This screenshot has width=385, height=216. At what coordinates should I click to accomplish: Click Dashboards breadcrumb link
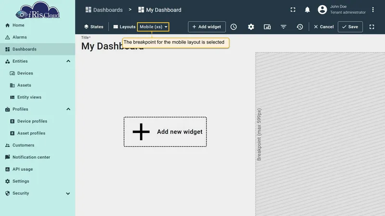[104, 10]
